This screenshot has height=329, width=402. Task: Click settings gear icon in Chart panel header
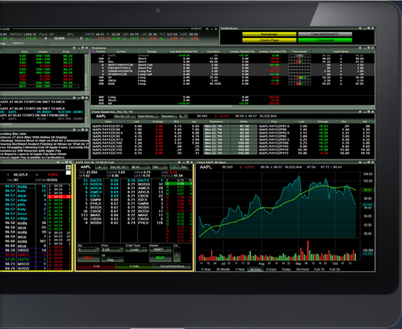[360, 162]
